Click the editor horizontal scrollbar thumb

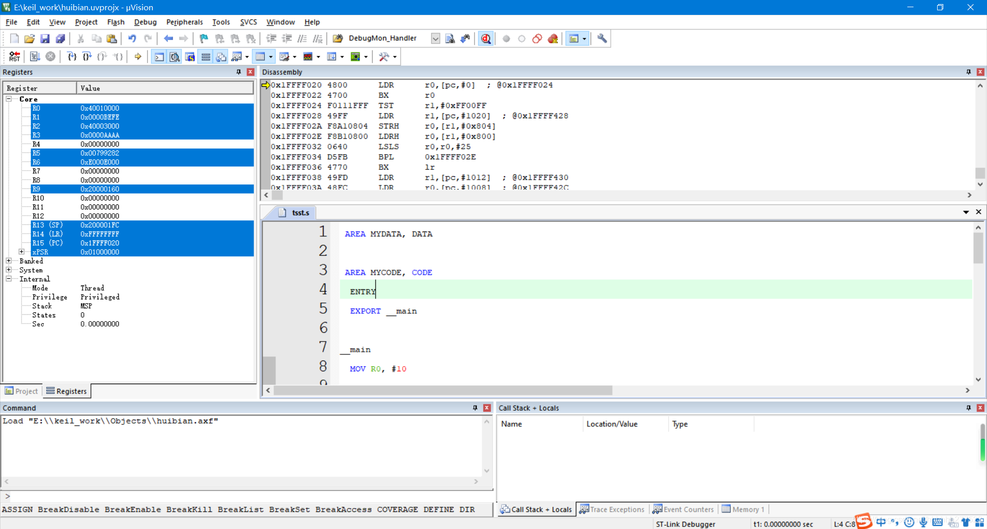[443, 391]
